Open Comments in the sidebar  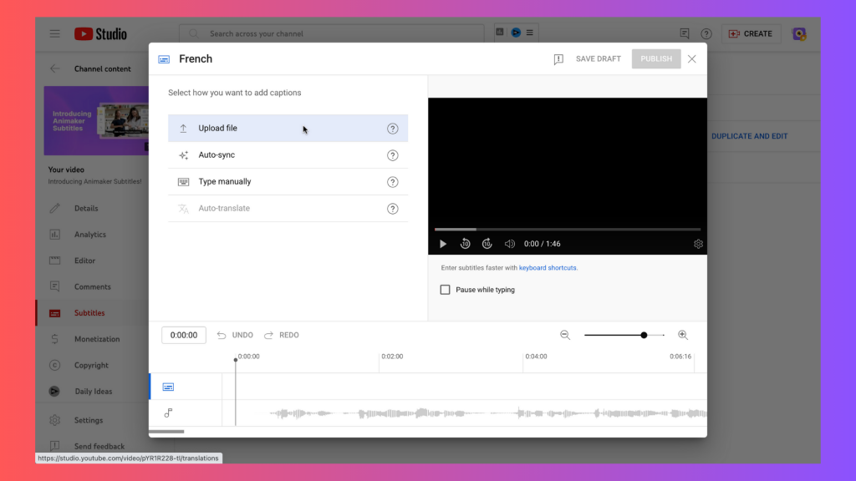click(92, 287)
